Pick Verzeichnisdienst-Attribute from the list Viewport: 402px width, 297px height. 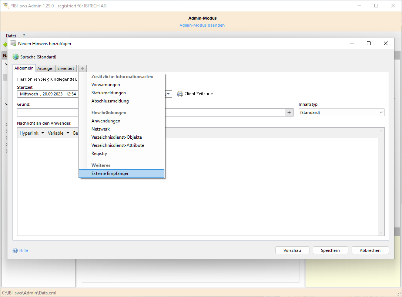pos(118,145)
